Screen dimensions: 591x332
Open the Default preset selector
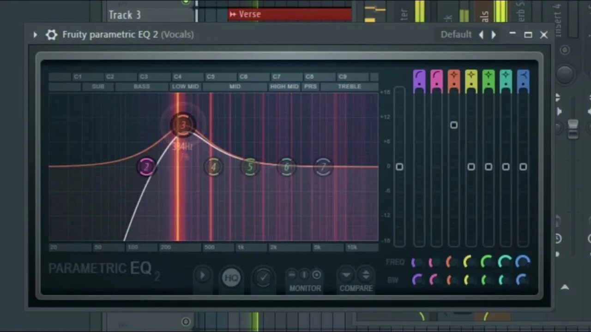(456, 35)
